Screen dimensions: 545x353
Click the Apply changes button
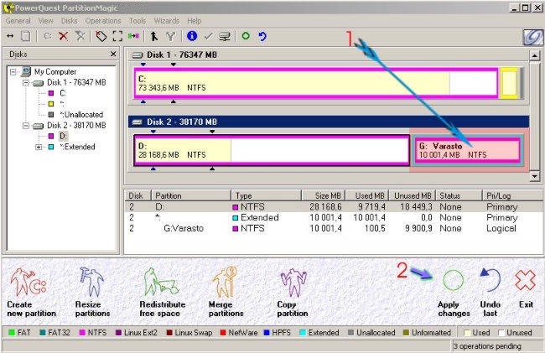tap(454, 294)
